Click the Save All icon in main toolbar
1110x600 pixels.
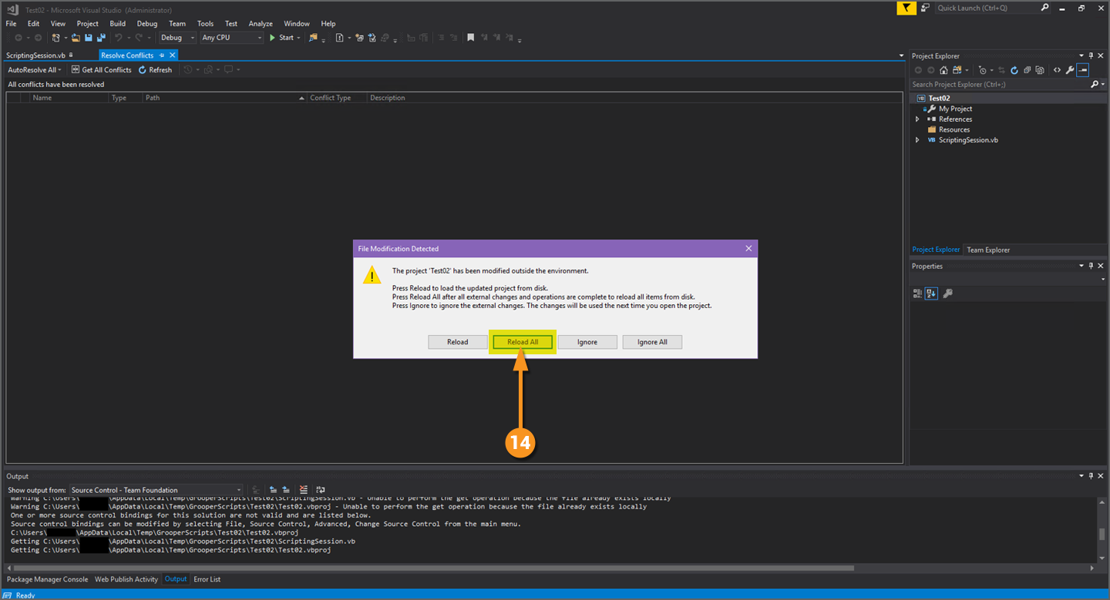(101, 38)
